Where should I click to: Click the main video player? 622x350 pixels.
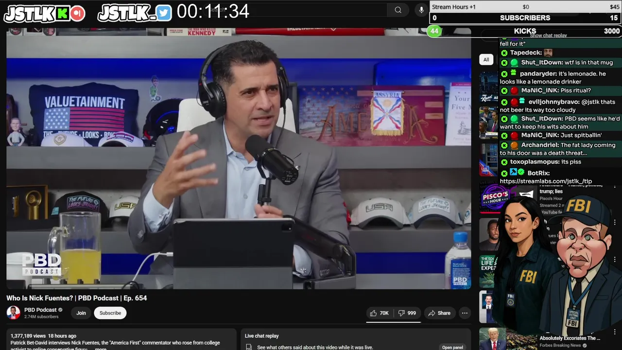point(239,159)
